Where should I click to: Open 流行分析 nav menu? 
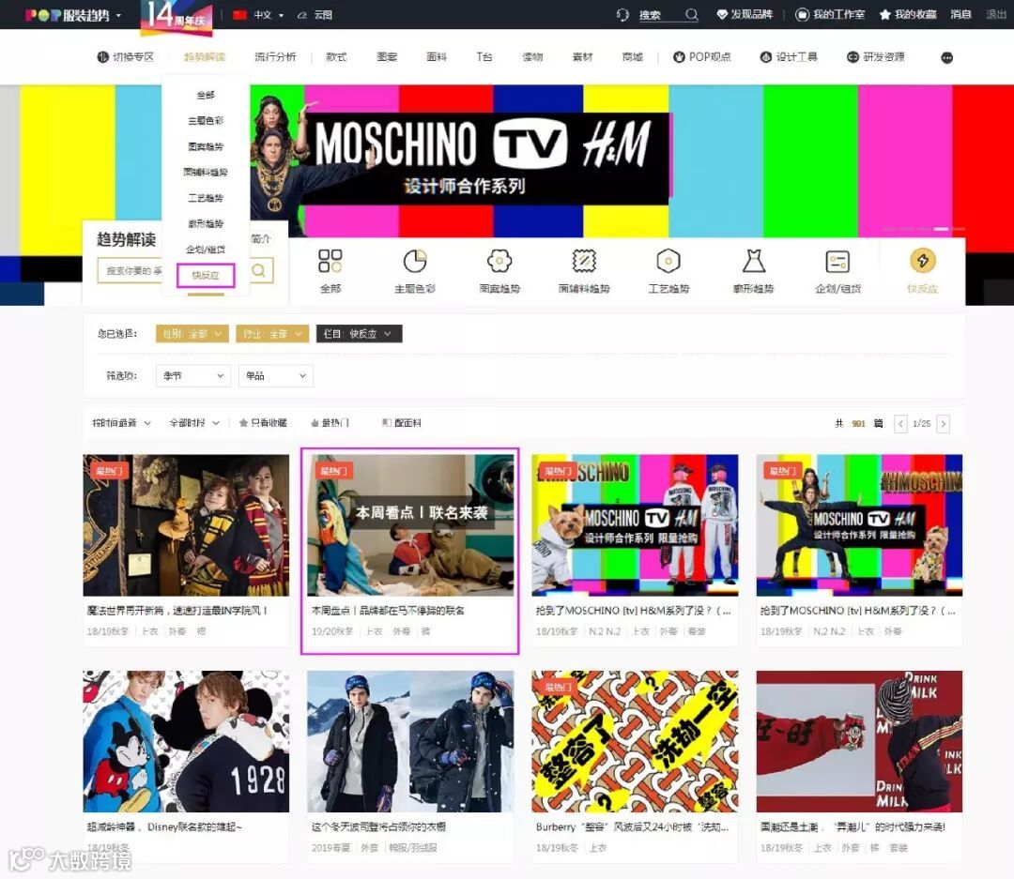tap(275, 57)
